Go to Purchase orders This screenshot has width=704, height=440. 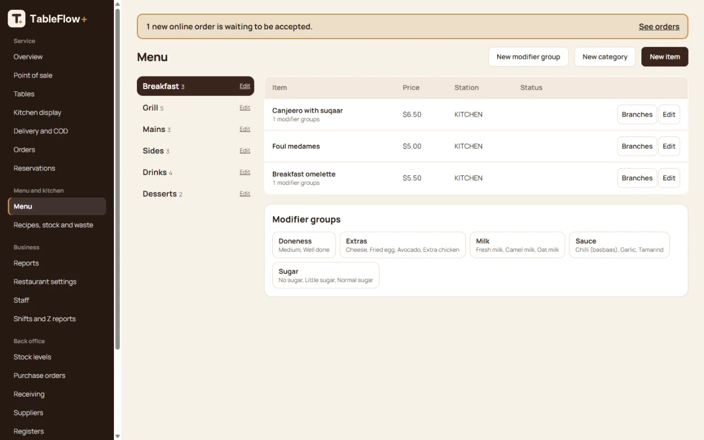(57, 376)
